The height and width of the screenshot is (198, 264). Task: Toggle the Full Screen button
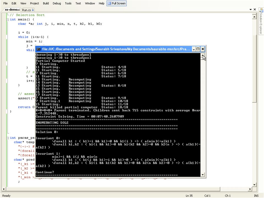coord(117,3)
